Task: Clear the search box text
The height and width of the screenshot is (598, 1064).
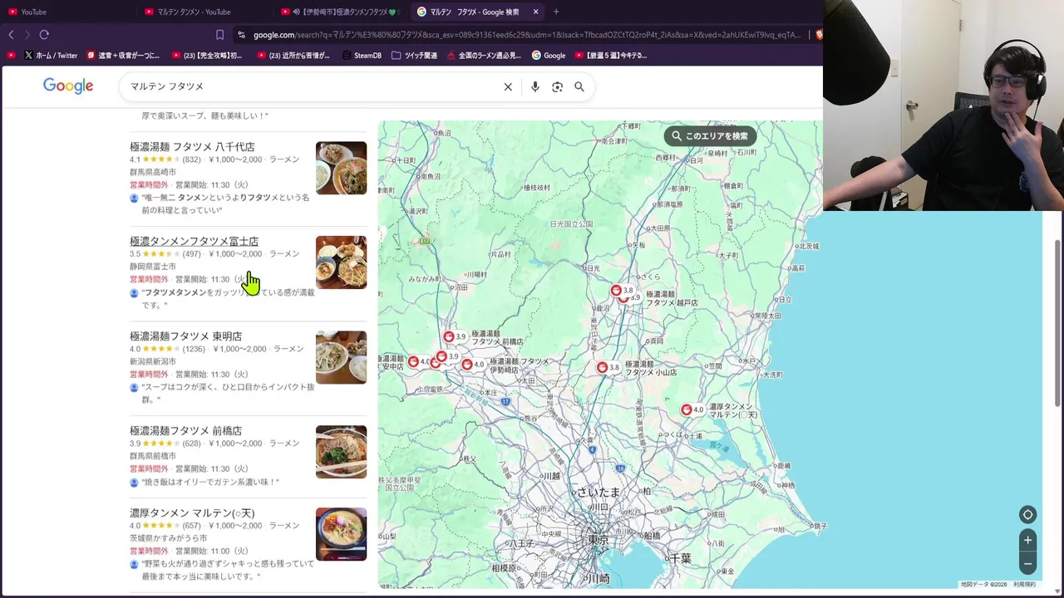Action: pos(508,86)
